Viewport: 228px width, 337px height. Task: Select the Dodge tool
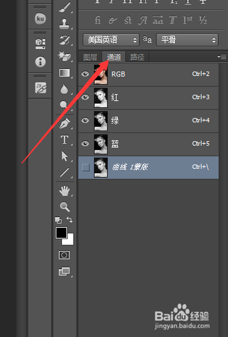coord(63,104)
